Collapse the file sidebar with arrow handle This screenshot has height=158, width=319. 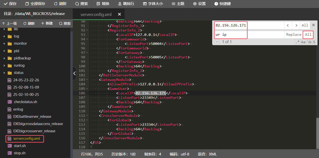[x=74, y=73]
